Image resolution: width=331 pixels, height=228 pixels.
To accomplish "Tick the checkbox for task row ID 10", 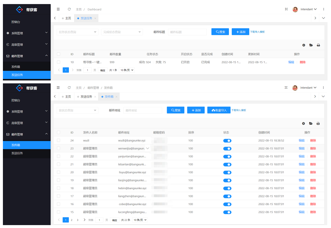I will 58,62.
